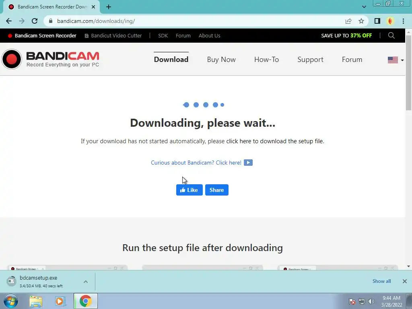The image size is (412, 309).
Task: Select Bandicut Video Cutter in top bar
Action: (x=113, y=35)
